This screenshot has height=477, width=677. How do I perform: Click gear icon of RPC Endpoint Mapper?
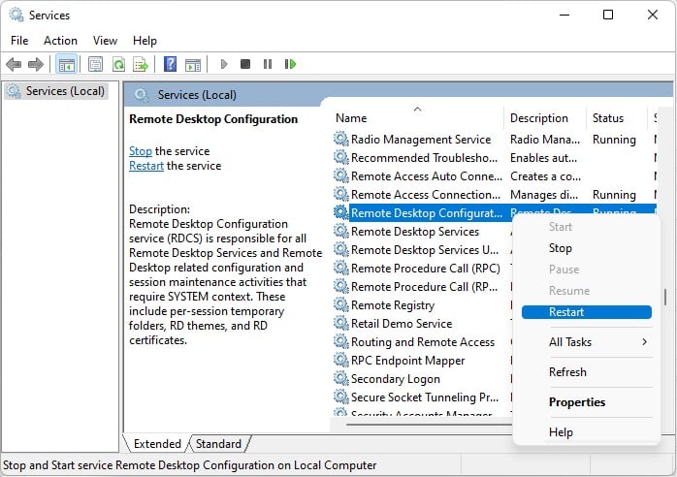pos(341,360)
